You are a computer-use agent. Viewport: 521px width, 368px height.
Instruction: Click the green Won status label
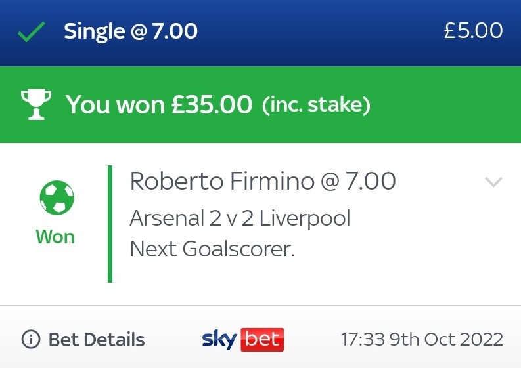click(55, 237)
